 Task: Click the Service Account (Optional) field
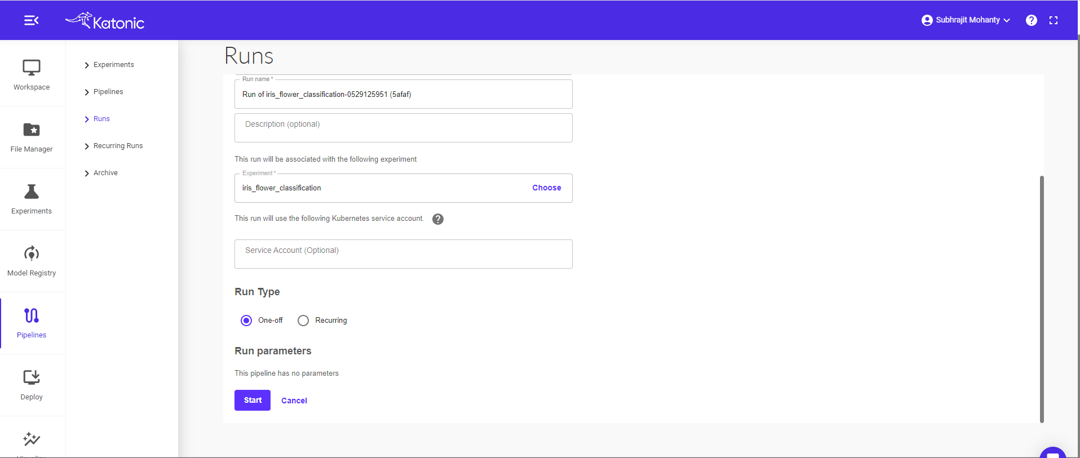(x=404, y=254)
